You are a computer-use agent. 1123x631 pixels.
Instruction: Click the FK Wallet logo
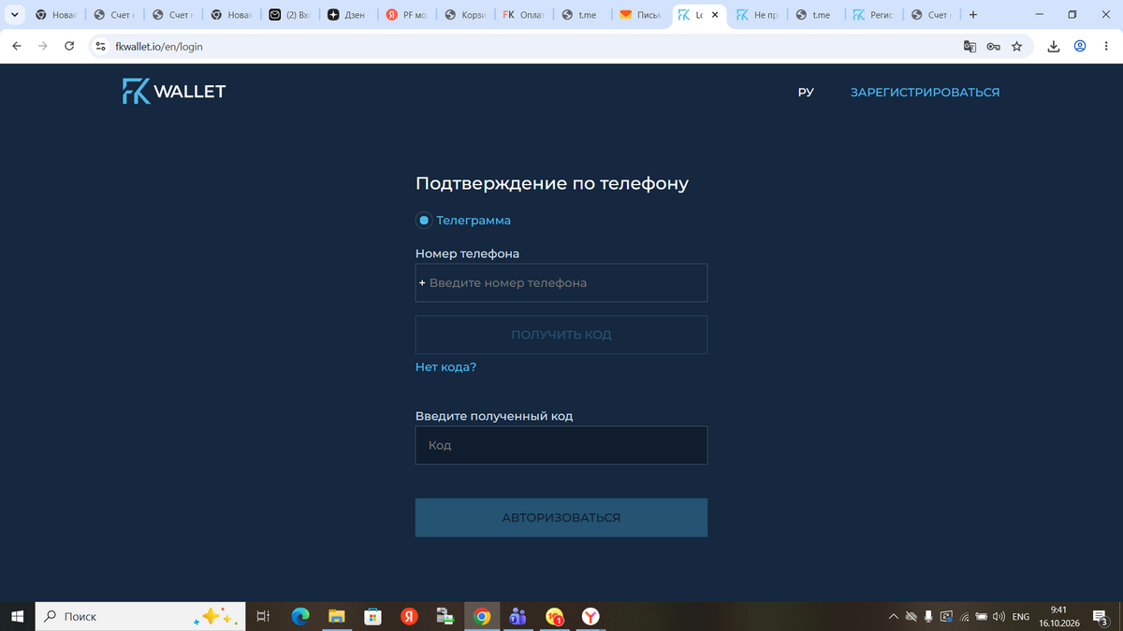pos(174,92)
